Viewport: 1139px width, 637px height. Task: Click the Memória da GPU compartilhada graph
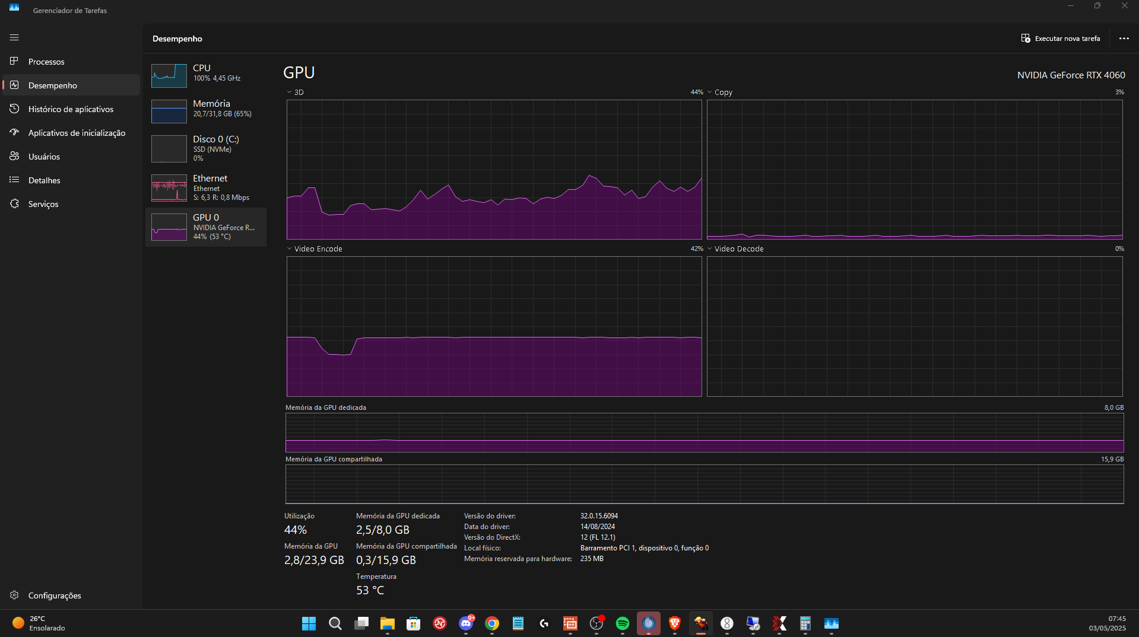705,484
